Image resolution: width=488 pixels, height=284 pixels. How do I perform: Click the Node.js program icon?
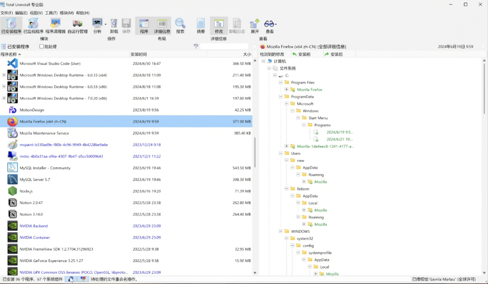(x=13, y=191)
